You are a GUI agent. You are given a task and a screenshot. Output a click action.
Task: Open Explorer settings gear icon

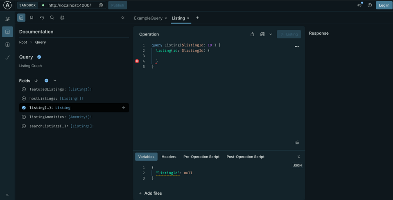click(x=62, y=18)
